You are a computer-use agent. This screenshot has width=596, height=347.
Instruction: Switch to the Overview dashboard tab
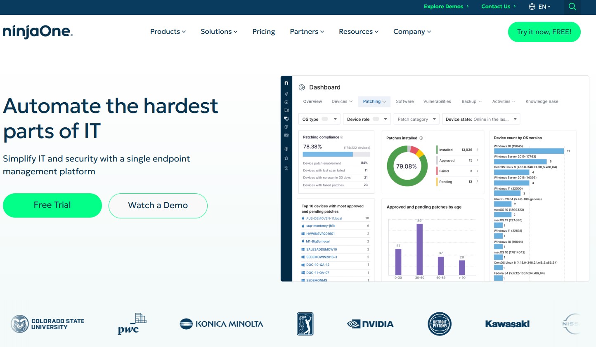pyautogui.click(x=312, y=101)
